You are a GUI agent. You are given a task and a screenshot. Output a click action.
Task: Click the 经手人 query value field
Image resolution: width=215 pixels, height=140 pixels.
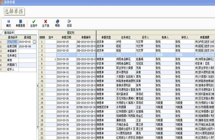pos(28,70)
